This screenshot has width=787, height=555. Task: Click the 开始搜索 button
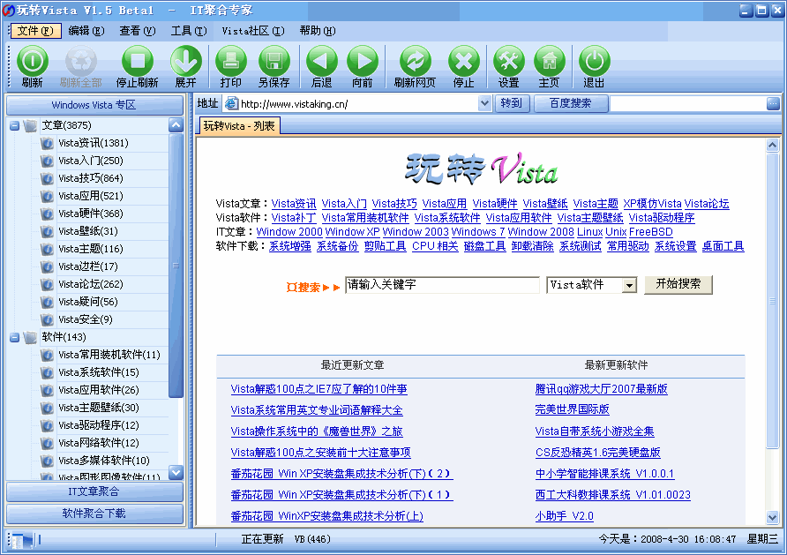click(678, 284)
